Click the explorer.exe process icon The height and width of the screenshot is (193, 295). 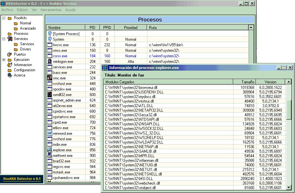click(50, 150)
